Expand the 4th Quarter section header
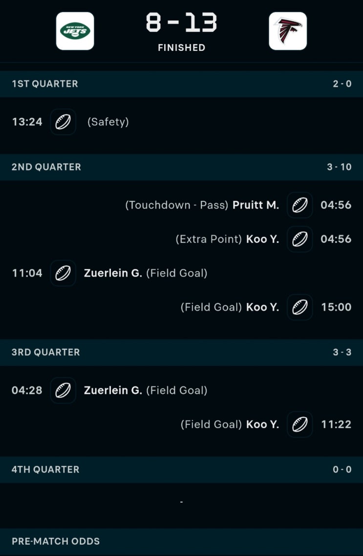The height and width of the screenshot is (556, 363). 182,470
